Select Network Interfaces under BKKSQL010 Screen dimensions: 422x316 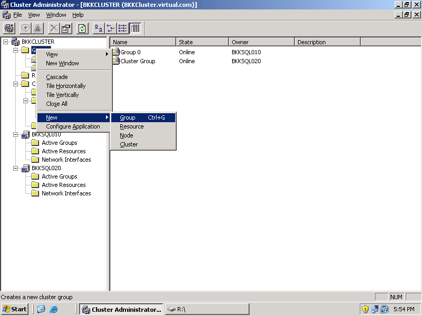[66, 160]
